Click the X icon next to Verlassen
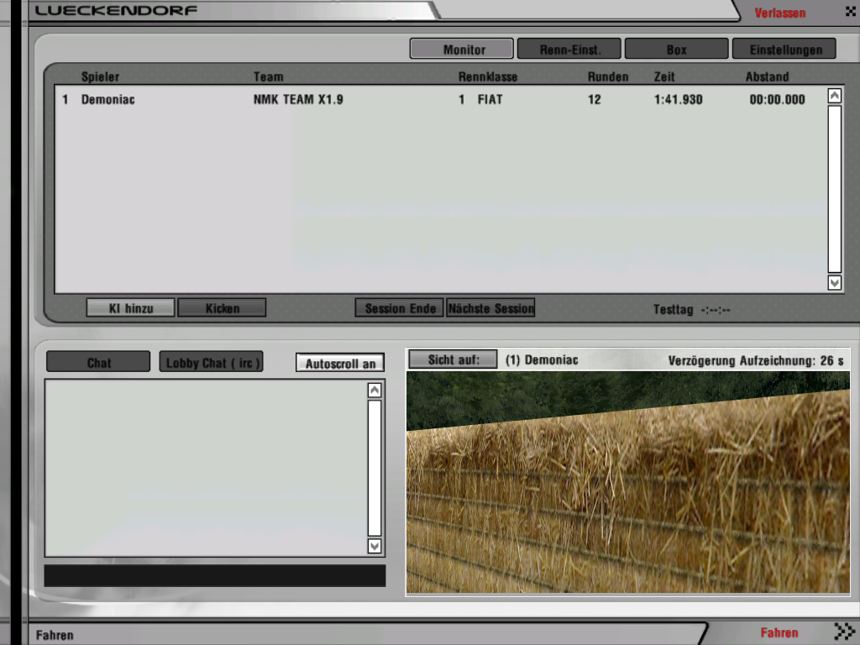The height and width of the screenshot is (645, 860). pos(850,13)
